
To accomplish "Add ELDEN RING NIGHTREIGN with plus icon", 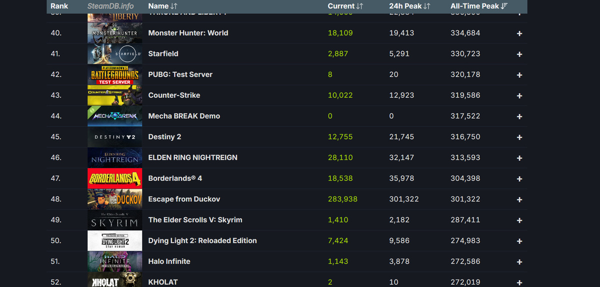I will pos(519,158).
